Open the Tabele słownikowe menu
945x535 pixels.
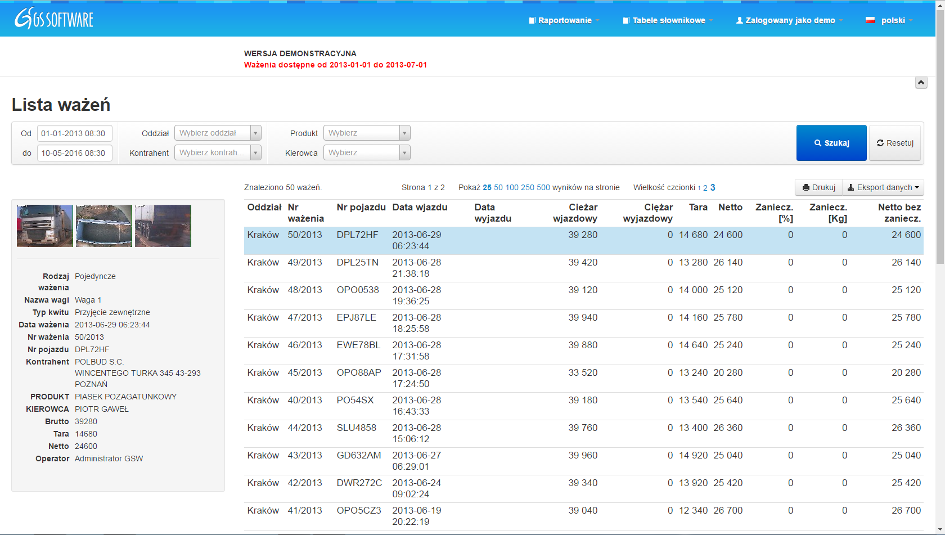668,20
